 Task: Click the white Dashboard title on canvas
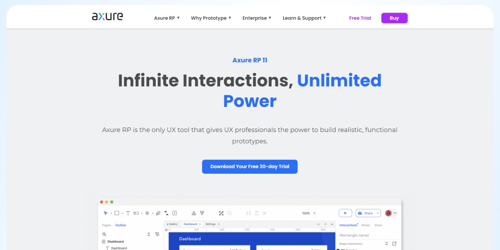[x=190, y=239]
